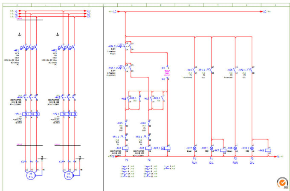This screenshot has height=191, width=290.
Task: Select the -4K7 relay coil
Action: pos(223,150)
